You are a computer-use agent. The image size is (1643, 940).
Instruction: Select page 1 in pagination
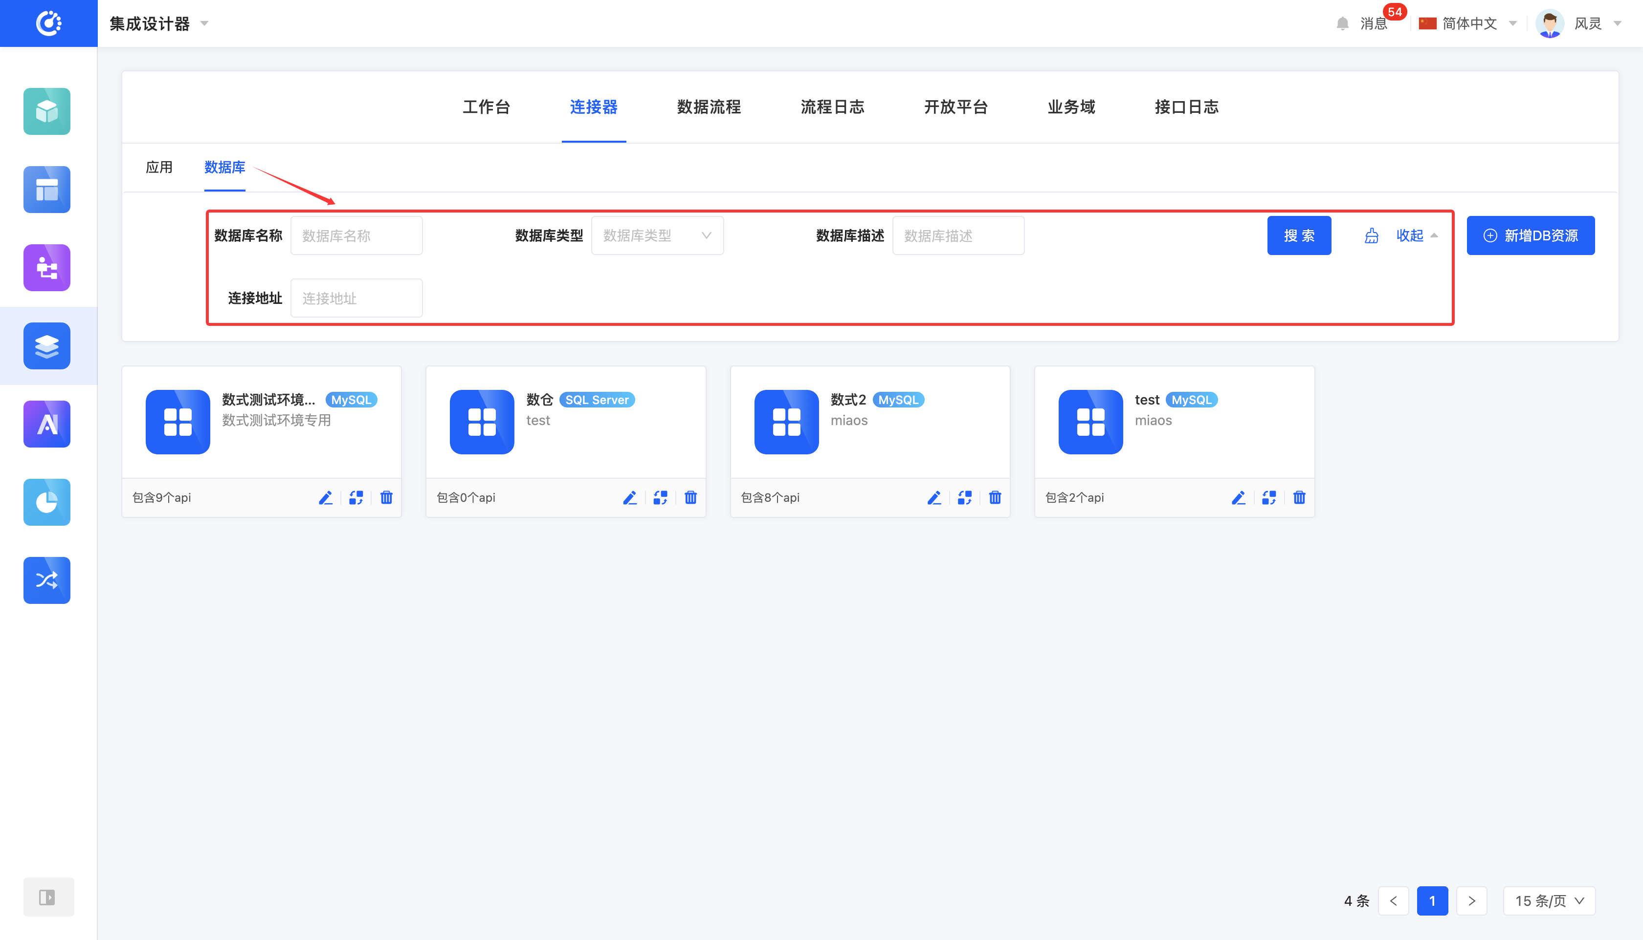tap(1432, 900)
